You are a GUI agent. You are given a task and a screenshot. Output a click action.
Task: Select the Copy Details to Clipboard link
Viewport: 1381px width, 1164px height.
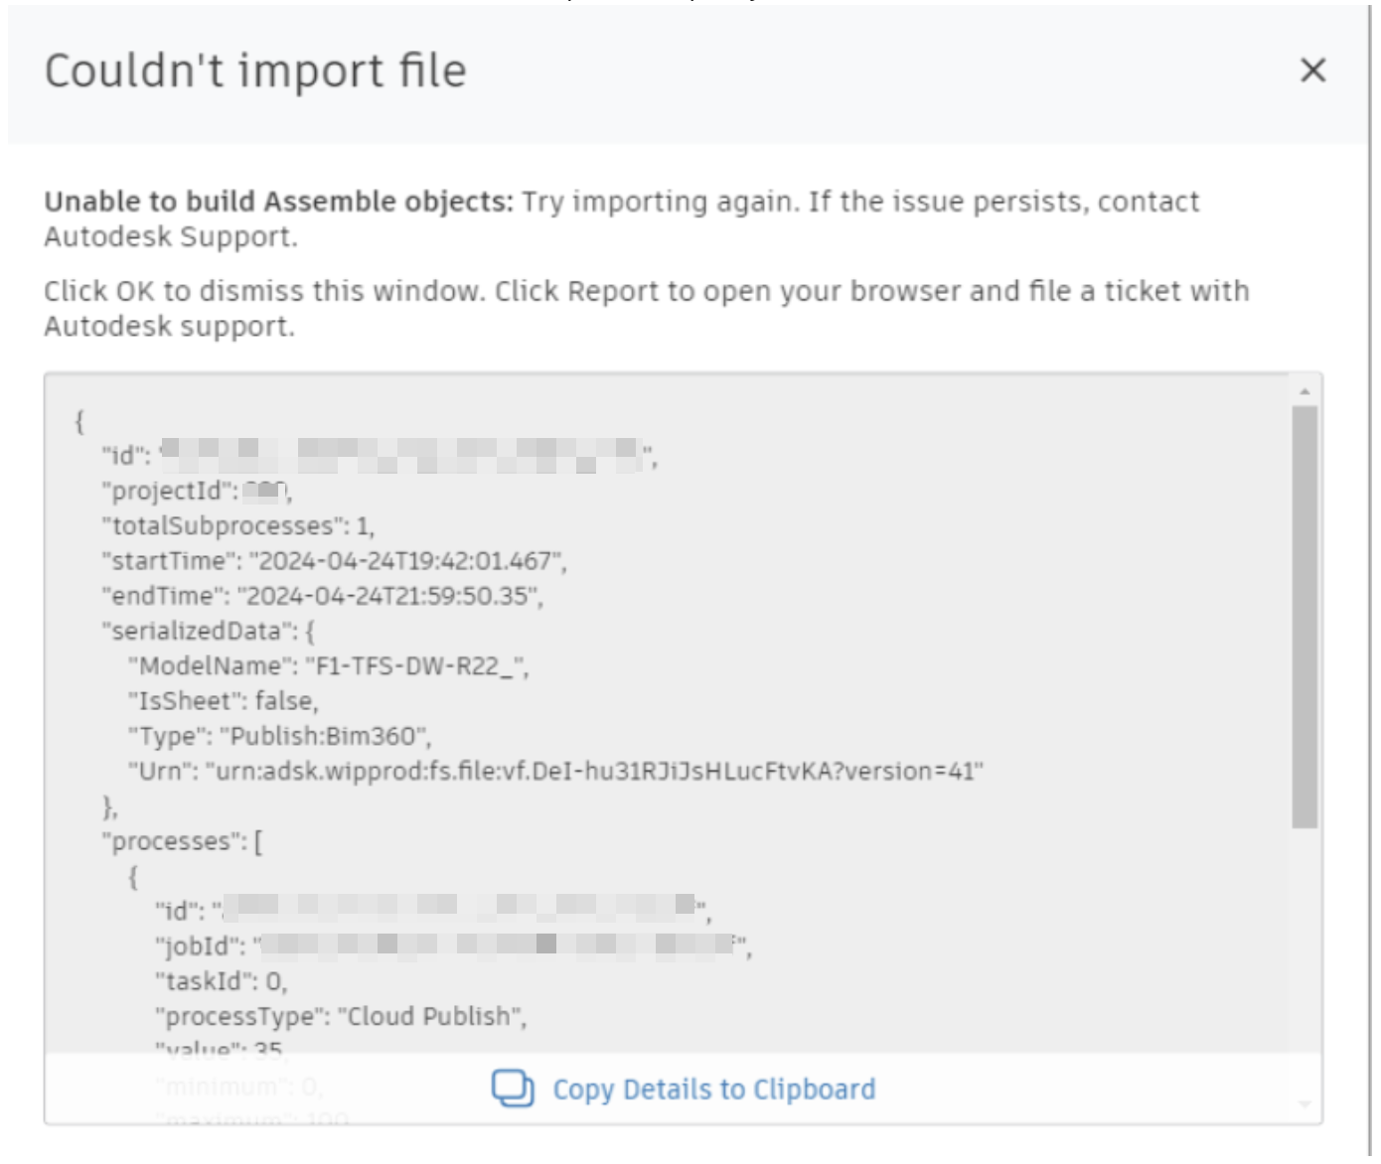pyautogui.click(x=713, y=1089)
